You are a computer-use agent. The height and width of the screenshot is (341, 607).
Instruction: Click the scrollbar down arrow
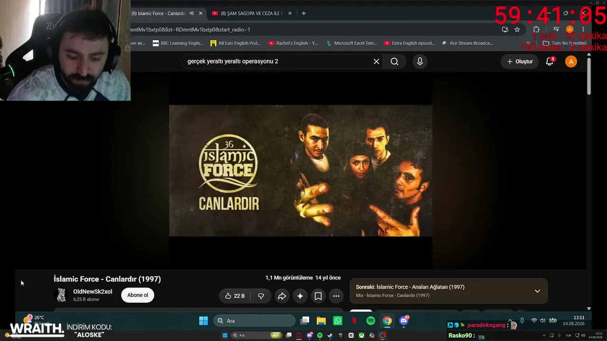[589, 308]
